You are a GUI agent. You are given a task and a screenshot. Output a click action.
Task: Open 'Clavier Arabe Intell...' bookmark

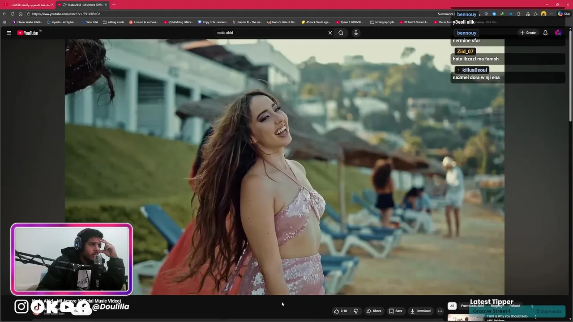[27, 22]
